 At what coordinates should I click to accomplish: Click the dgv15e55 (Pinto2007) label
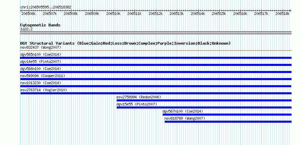(137, 104)
